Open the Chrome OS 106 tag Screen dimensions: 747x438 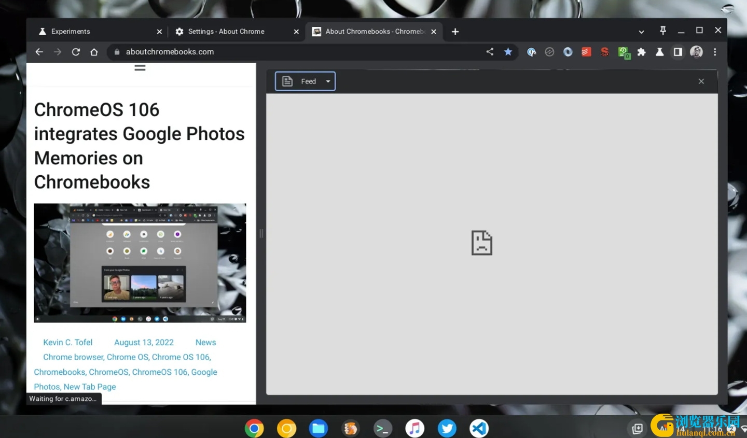coord(181,357)
